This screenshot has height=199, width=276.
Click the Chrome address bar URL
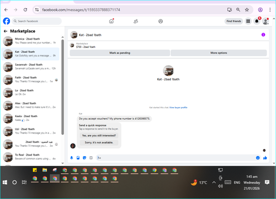81,10
